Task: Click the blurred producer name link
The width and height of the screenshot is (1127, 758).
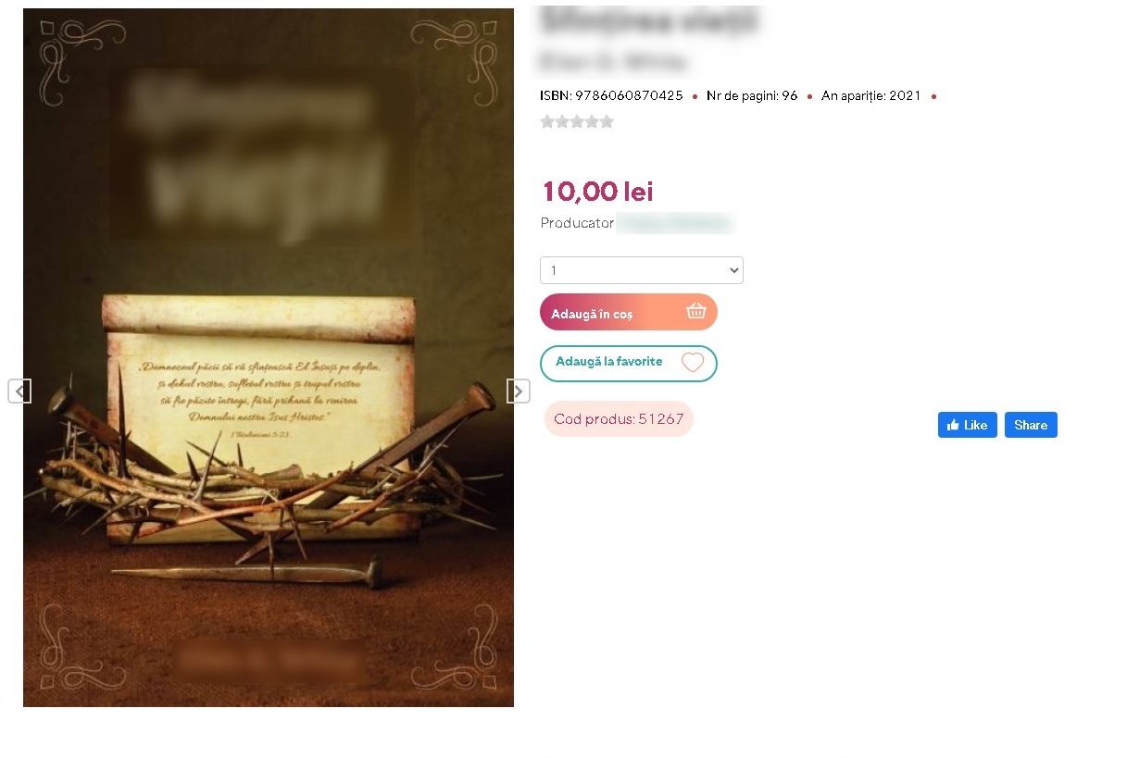Action: pos(675,223)
